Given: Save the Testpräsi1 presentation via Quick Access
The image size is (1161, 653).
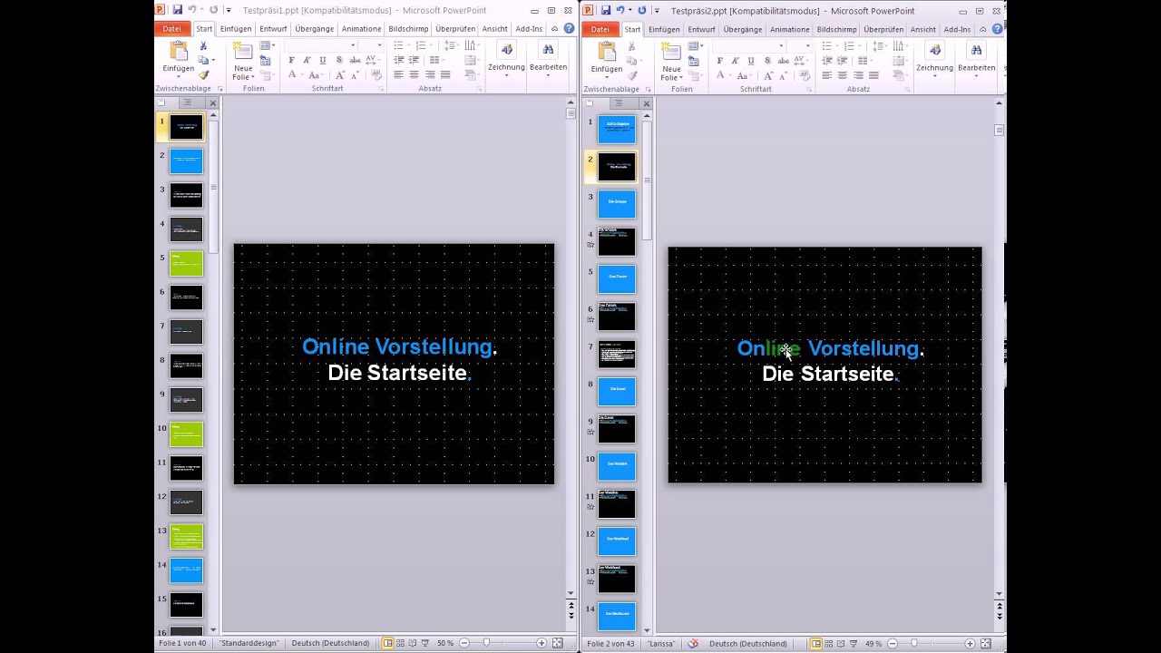Looking at the screenshot, I should click(x=178, y=10).
